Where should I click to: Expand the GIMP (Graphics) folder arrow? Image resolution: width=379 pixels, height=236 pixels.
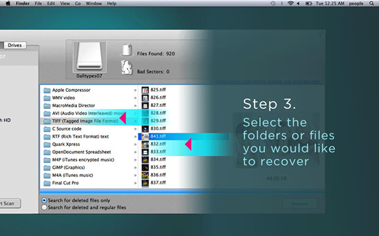tap(135, 167)
